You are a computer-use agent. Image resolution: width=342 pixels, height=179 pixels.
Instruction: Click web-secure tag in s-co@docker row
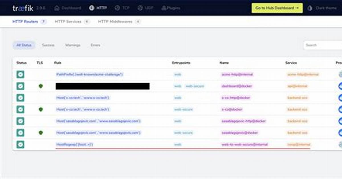(184, 109)
